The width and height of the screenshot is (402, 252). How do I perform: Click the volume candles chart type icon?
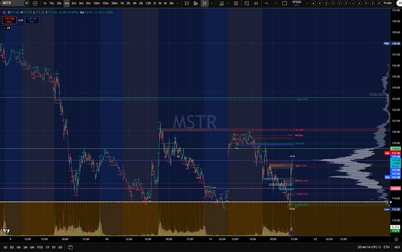[196, 3]
